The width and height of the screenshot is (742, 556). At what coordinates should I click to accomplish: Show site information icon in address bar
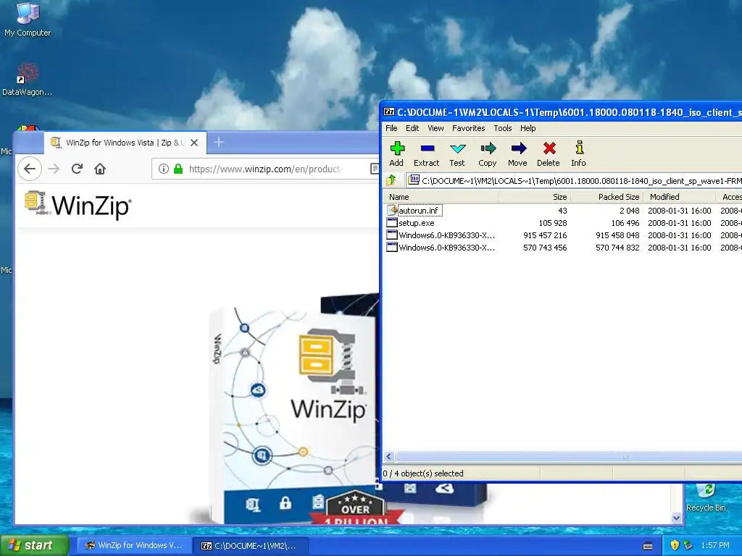[x=164, y=169]
